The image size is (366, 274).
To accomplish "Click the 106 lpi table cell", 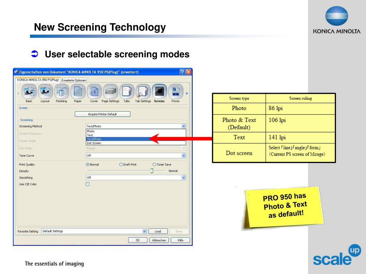I will click(x=300, y=123).
